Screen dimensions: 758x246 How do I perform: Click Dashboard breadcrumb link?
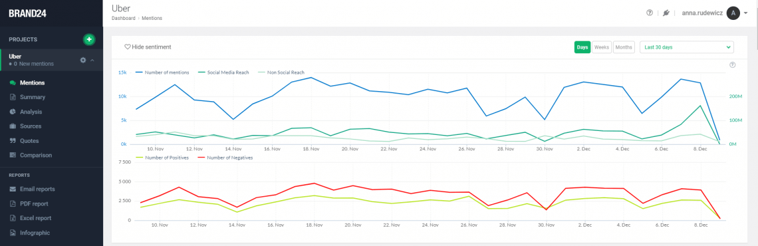(x=123, y=19)
